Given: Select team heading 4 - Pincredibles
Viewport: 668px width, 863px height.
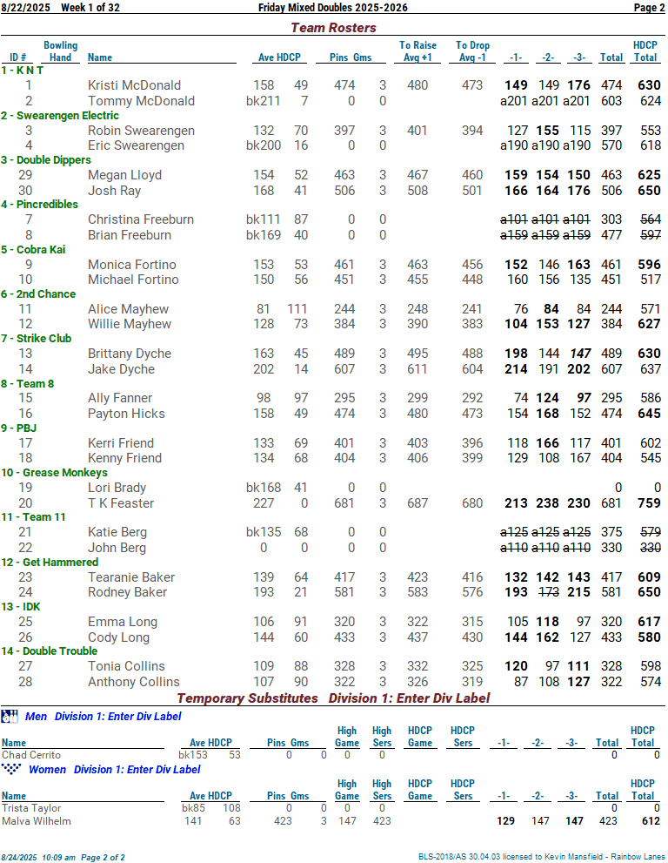Looking at the screenshot, I should tap(40, 204).
